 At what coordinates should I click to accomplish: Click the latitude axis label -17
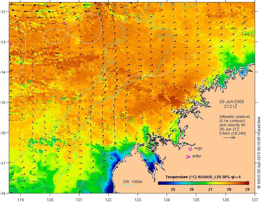coord(3,163)
